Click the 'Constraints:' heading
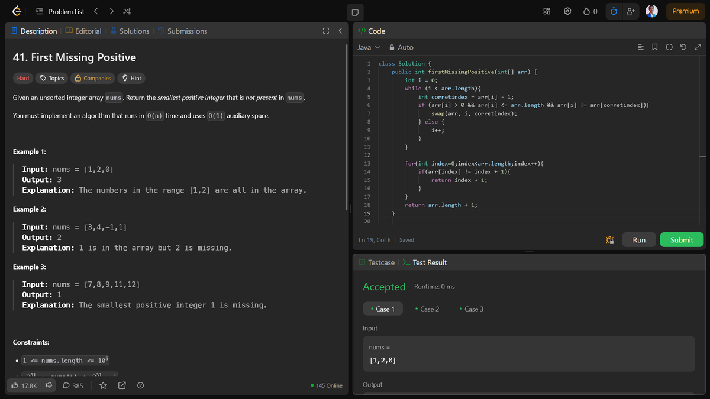Screen dimensions: 710x399 [x=31, y=342]
